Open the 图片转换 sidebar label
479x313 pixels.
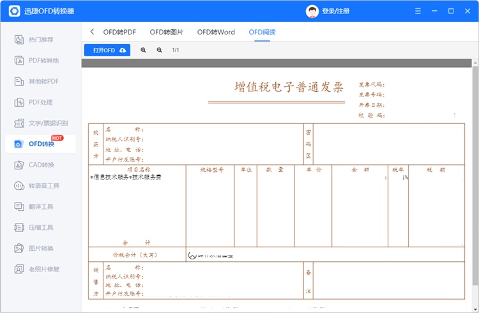41,248
